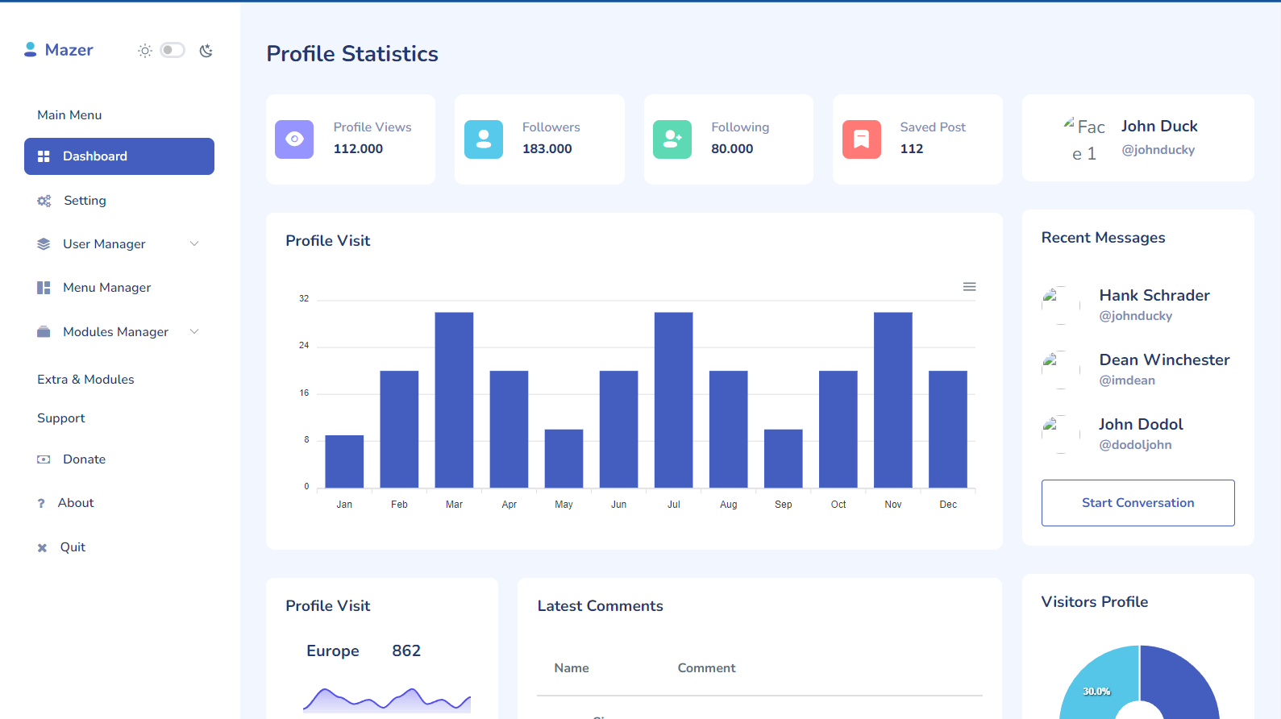Expand the User Manager submenu chevron
Screen dimensions: 1281x719
(194, 244)
